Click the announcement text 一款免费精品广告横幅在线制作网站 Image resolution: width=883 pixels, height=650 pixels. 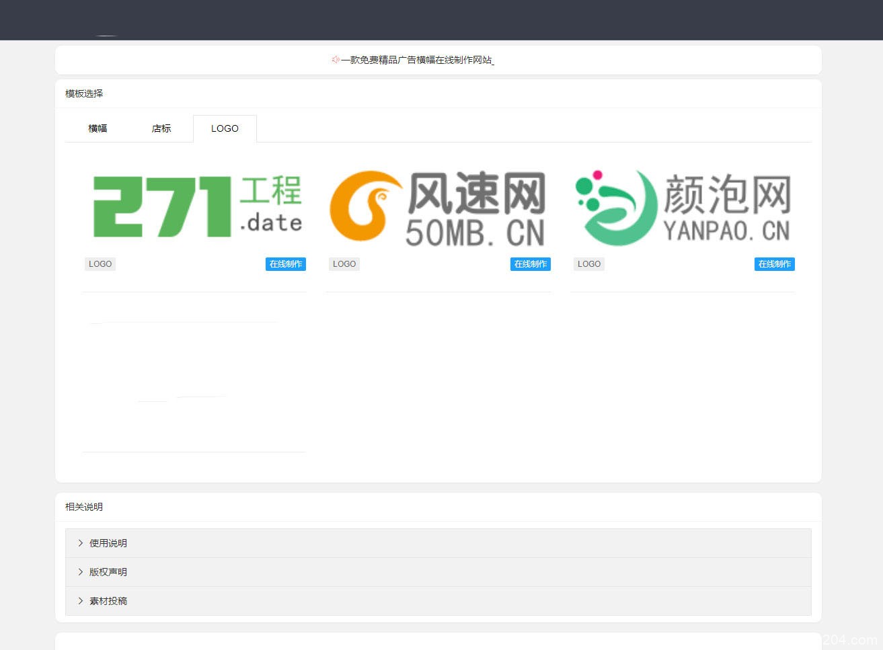coord(416,60)
